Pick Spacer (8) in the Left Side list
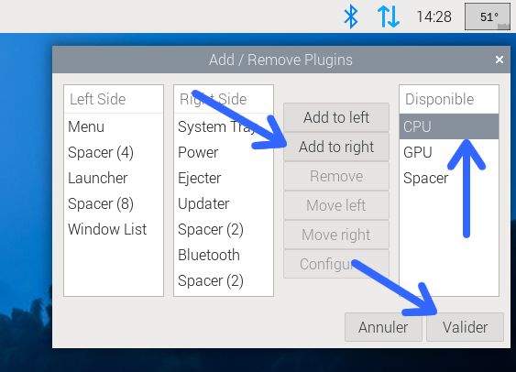The height and width of the screenshot is (372, 516). click(x=114, y=203)
